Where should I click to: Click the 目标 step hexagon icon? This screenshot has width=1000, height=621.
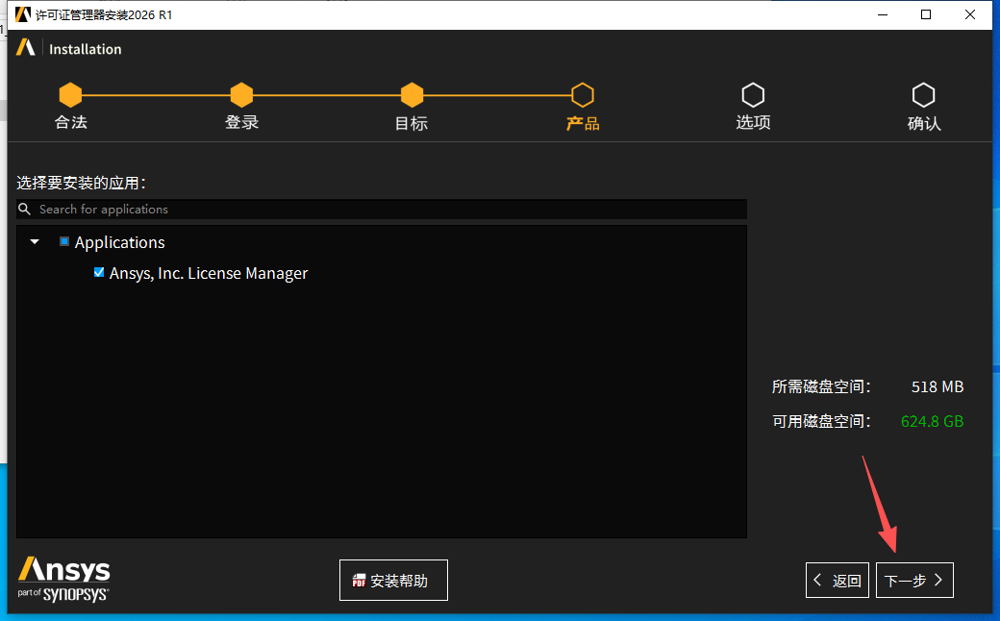[412, 95]
